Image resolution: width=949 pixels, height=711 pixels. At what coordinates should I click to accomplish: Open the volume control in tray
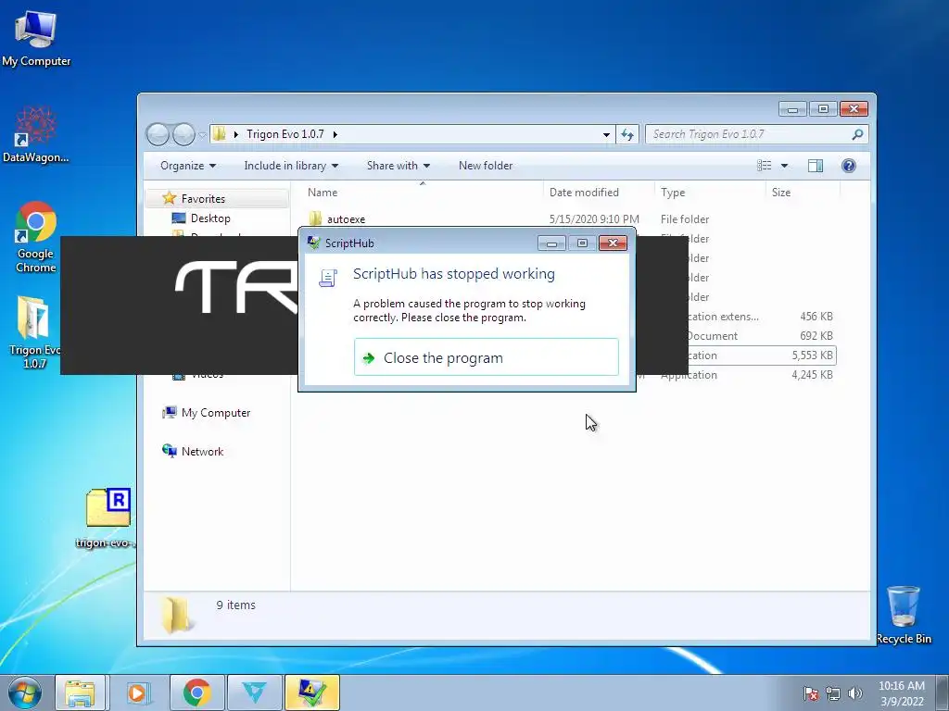coord(854,693)
